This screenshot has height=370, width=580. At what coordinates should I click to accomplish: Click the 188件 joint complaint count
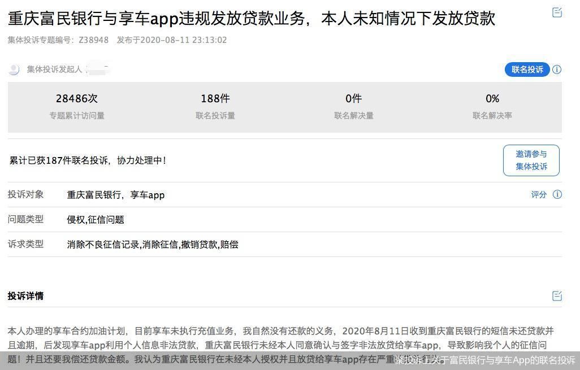pyautogui.click(x=215, y=99)
